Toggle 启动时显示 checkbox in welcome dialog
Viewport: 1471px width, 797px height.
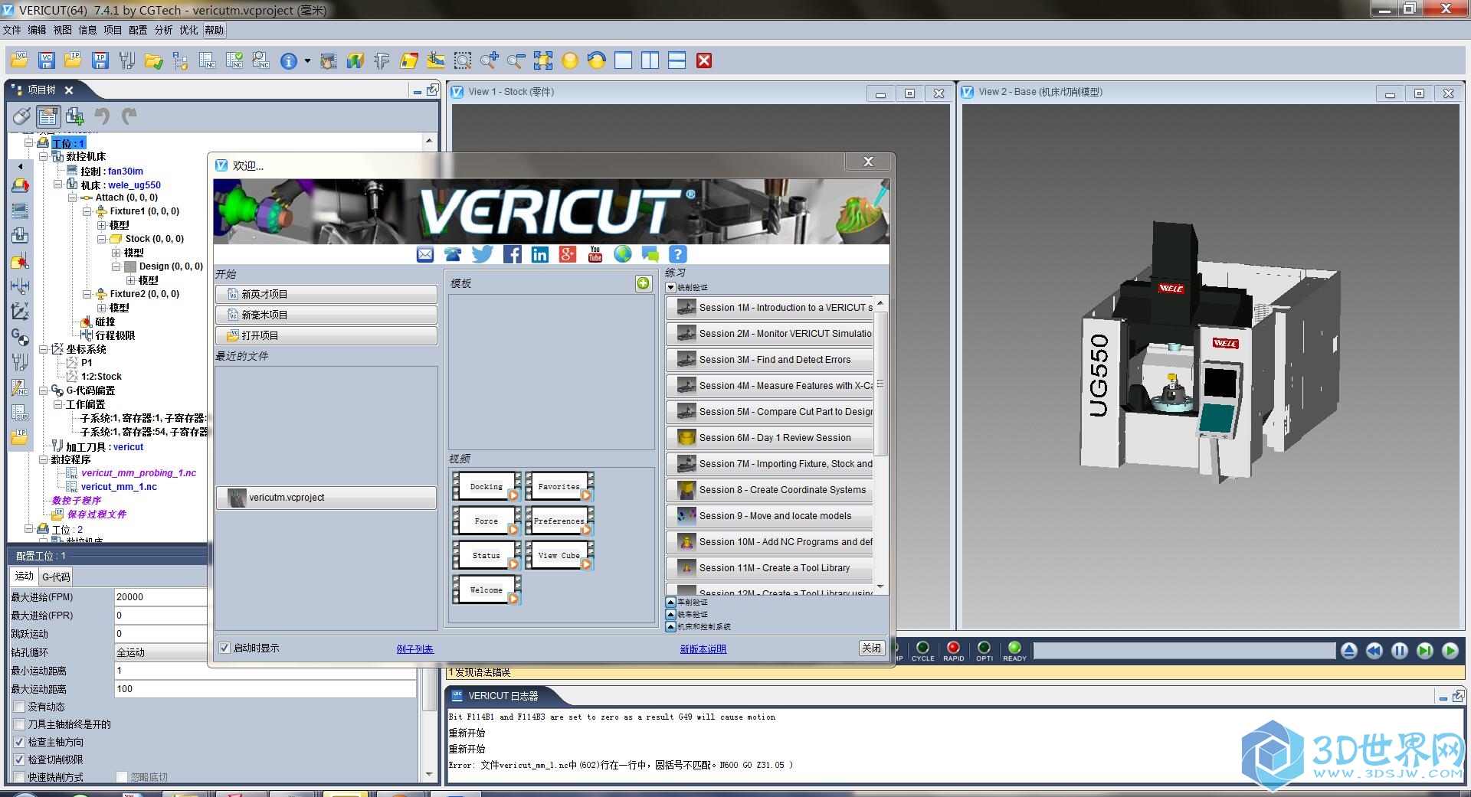click(224, 648)
